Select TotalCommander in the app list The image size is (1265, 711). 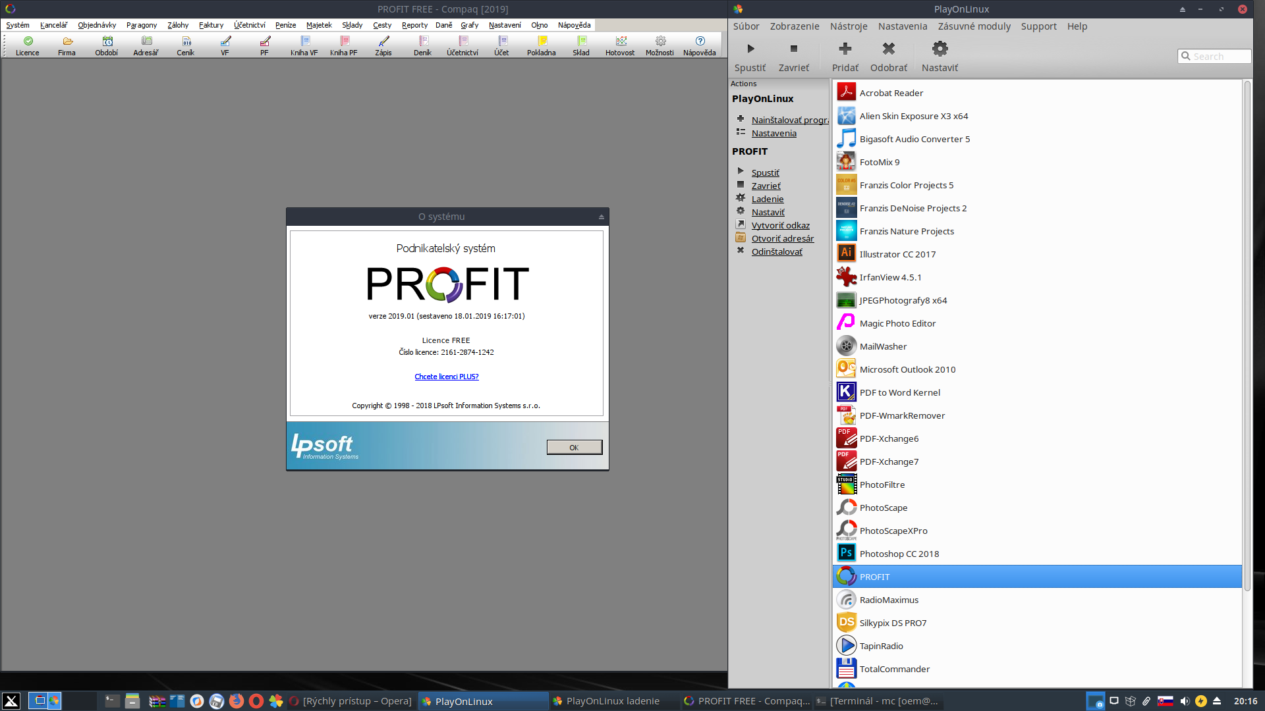[1037, 669]
